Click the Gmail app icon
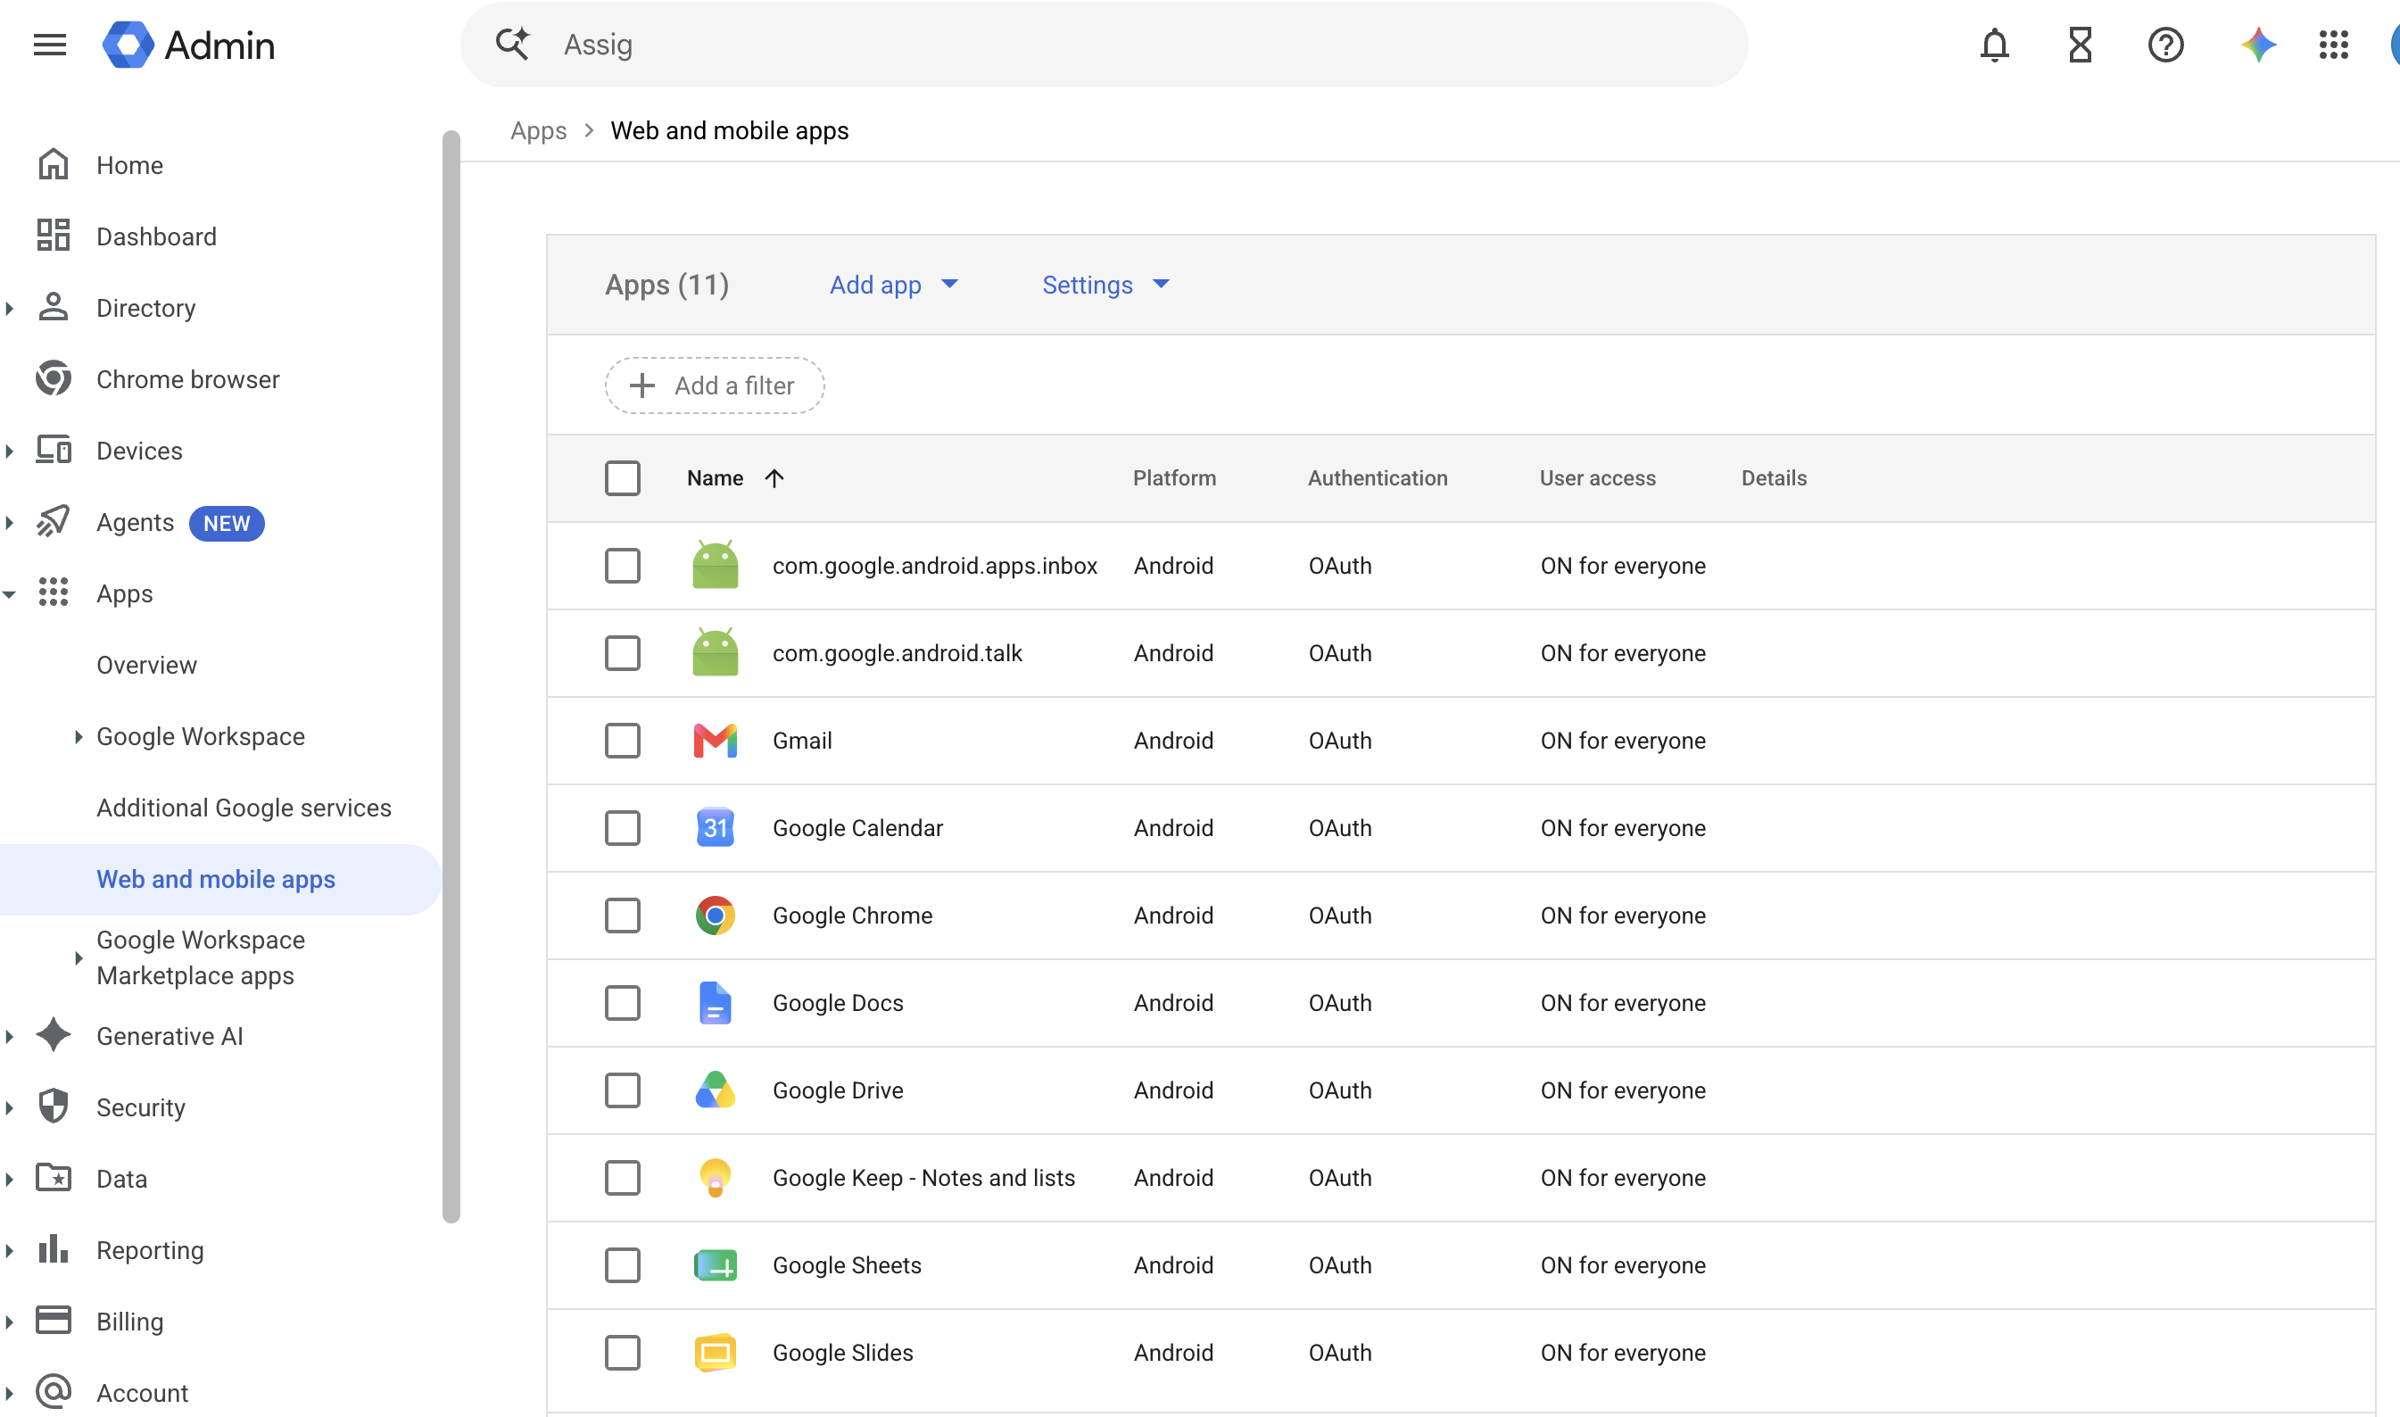 715,740
